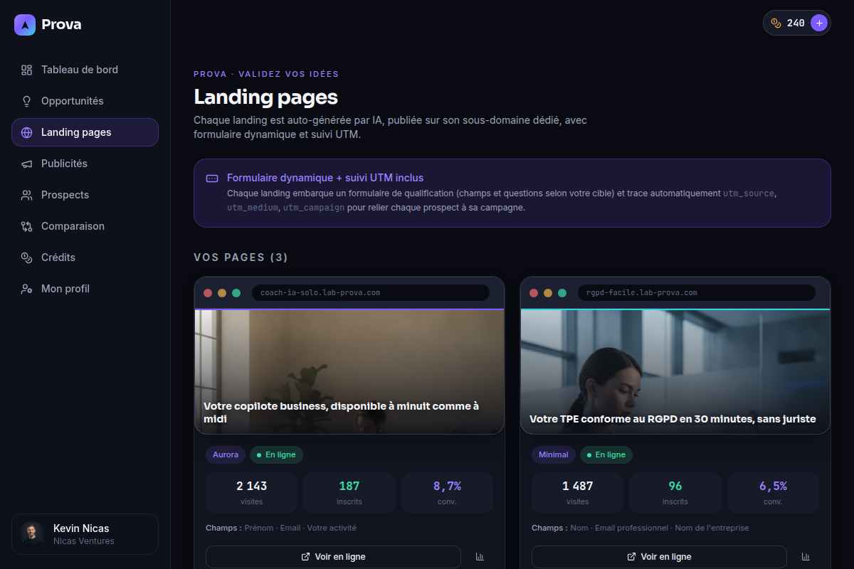Click the 240 credits balance pill

797,23
